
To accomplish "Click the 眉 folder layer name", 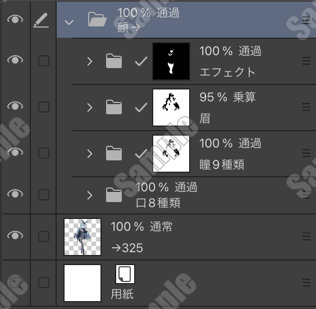I will click(x=205, y=119).
